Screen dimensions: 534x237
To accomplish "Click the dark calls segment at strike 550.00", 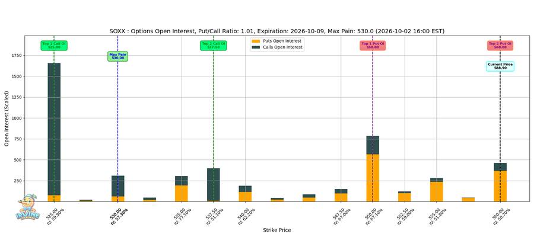I will [x=373, y=145].
